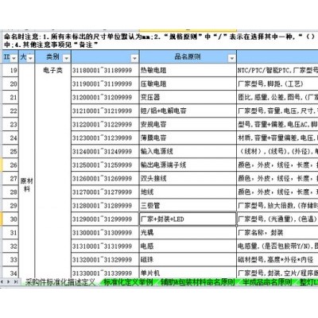The width and height of the screenshot is (318, 318).
Task: Select cell 输出电源端子线
Action: point(188,165)
